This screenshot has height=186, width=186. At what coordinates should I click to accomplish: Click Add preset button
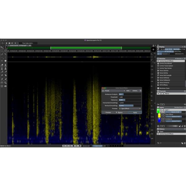coord(128,91)
